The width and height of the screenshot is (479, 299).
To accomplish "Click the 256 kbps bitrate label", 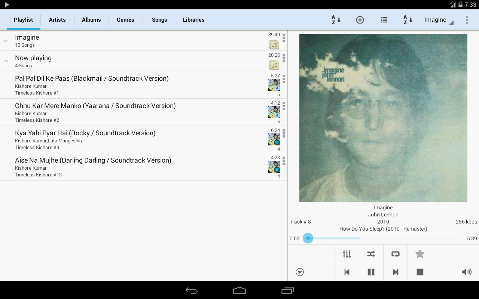I will [466, 222].
